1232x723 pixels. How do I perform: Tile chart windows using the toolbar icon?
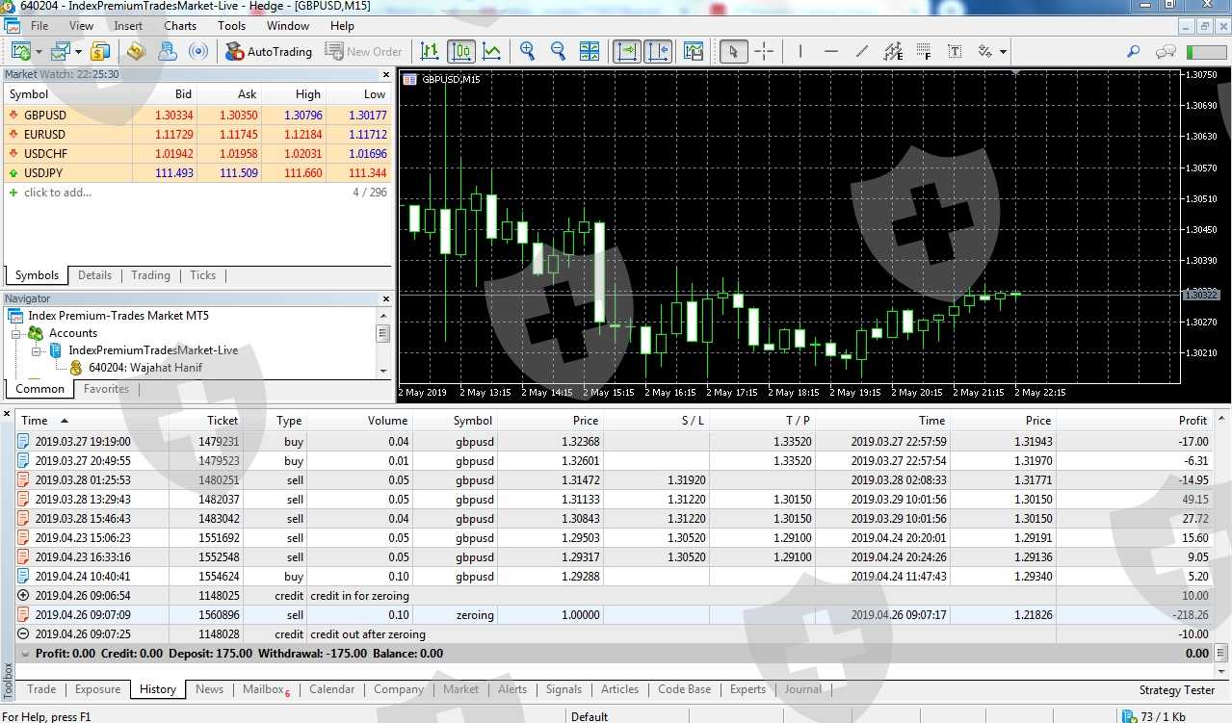pos(590,52)
